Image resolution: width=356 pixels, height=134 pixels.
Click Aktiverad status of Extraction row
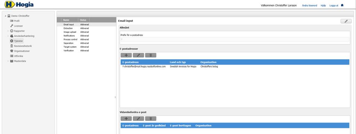pos(84,29)
